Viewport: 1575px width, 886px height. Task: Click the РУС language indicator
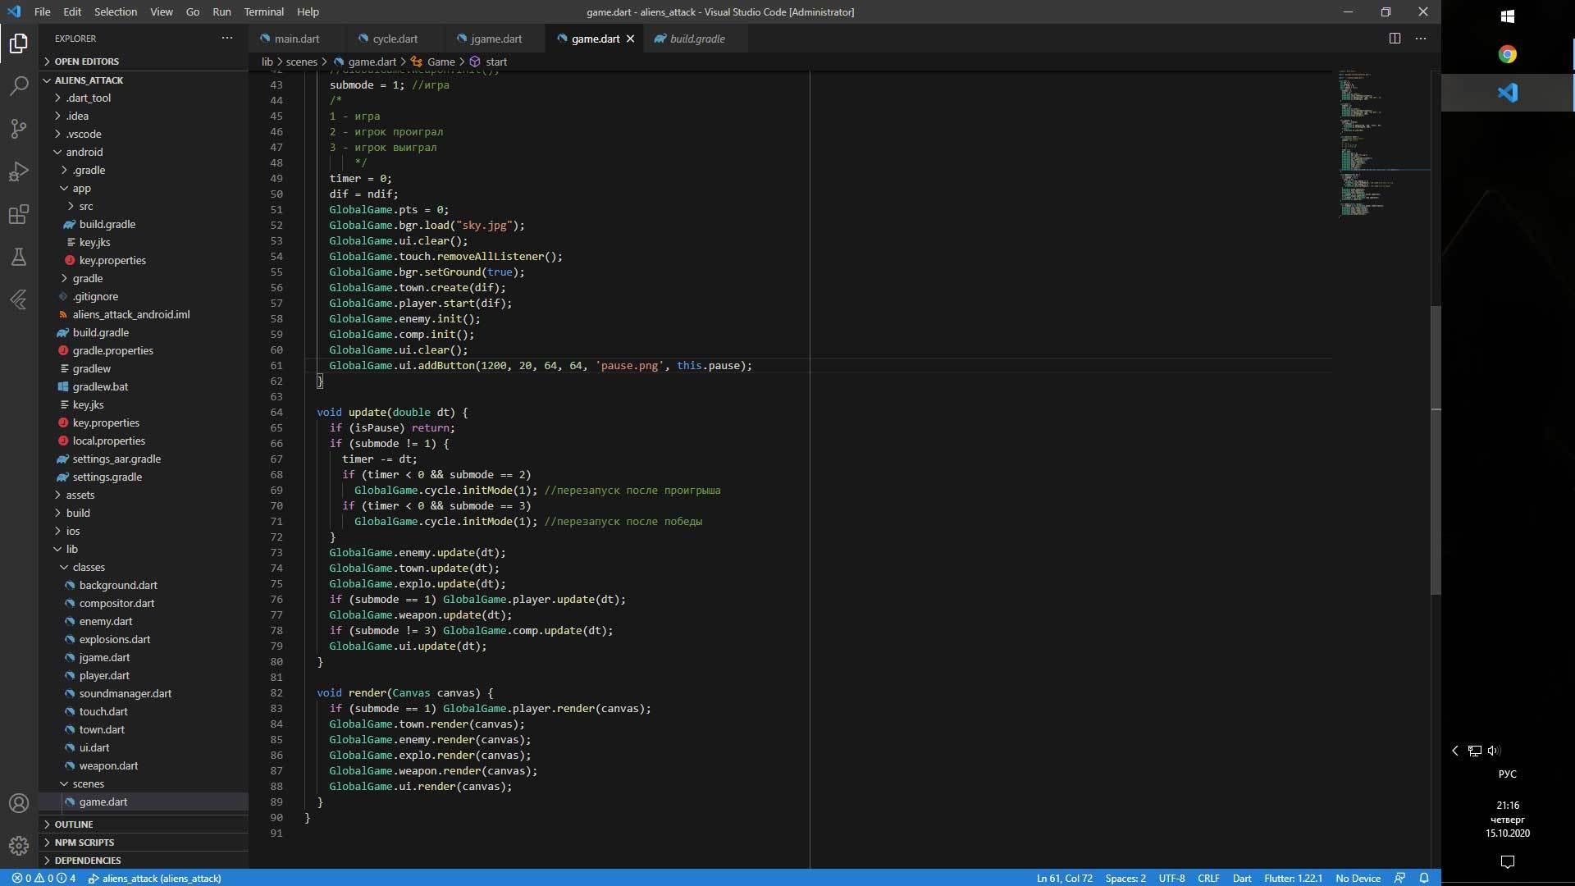tap(1508, 774)
